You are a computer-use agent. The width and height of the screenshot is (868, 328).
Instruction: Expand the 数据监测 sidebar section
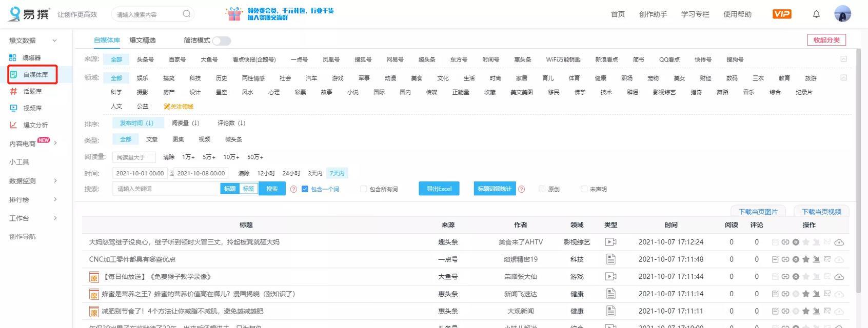pyautogui.click(x=55, y=180)
